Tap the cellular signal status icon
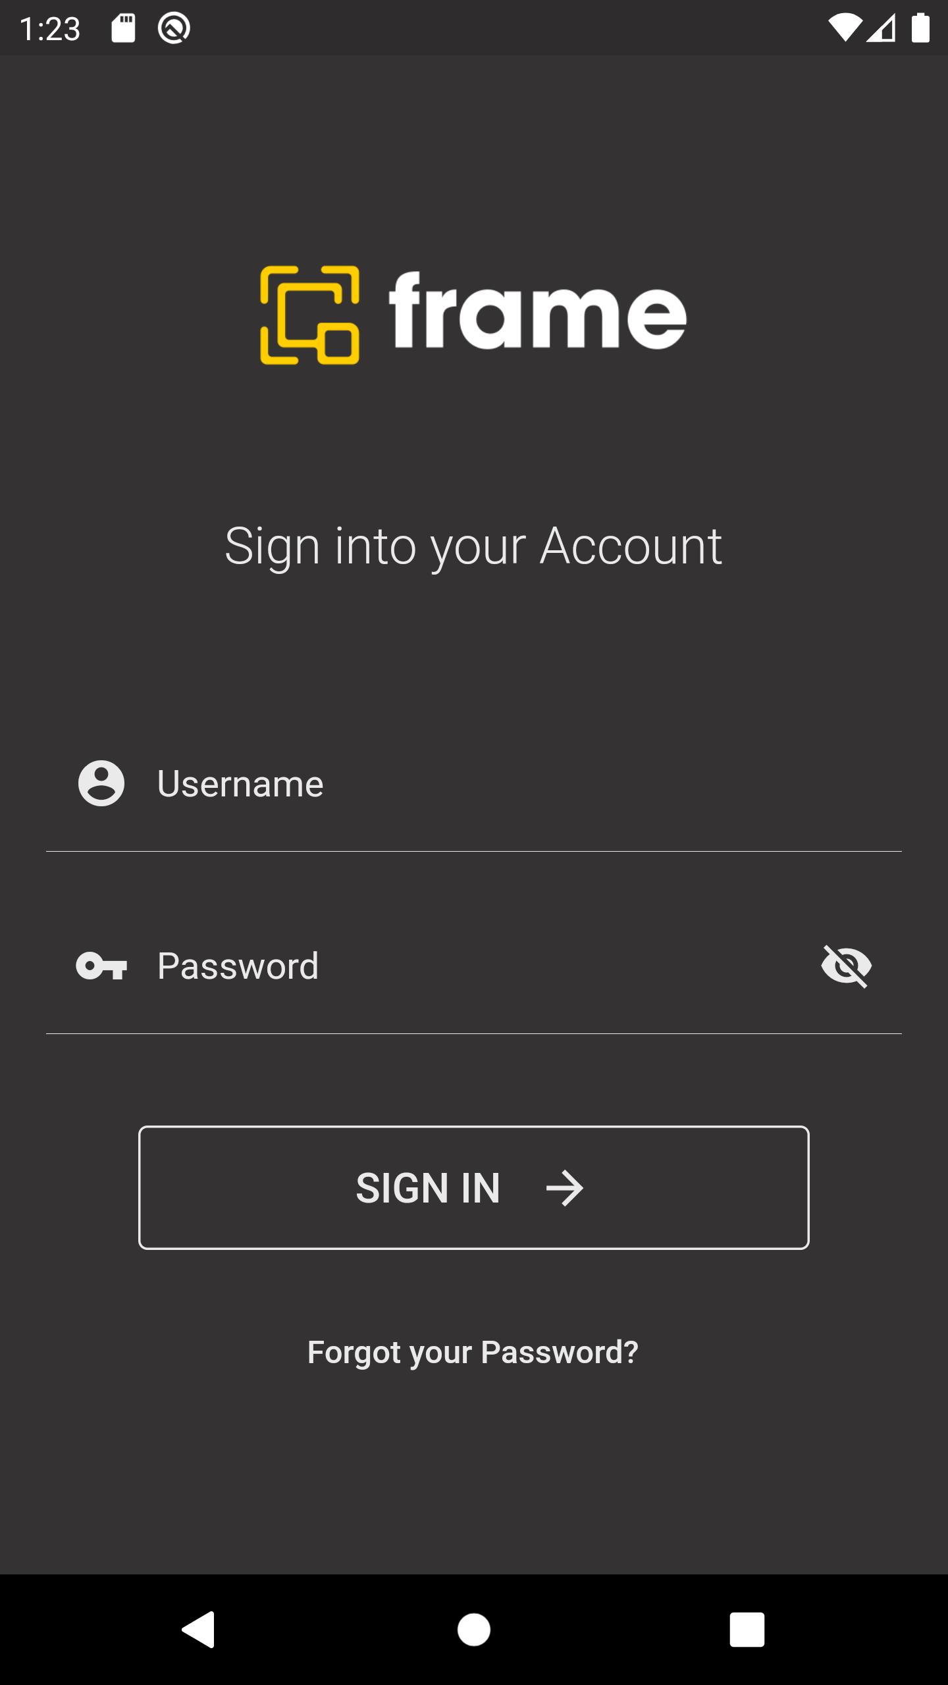This screenshot has width=948, height=1685. (882, 28)
